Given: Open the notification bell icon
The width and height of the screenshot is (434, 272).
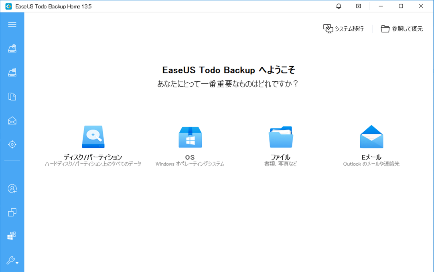Looking at the screenshot, I should [x=339, y=6].
